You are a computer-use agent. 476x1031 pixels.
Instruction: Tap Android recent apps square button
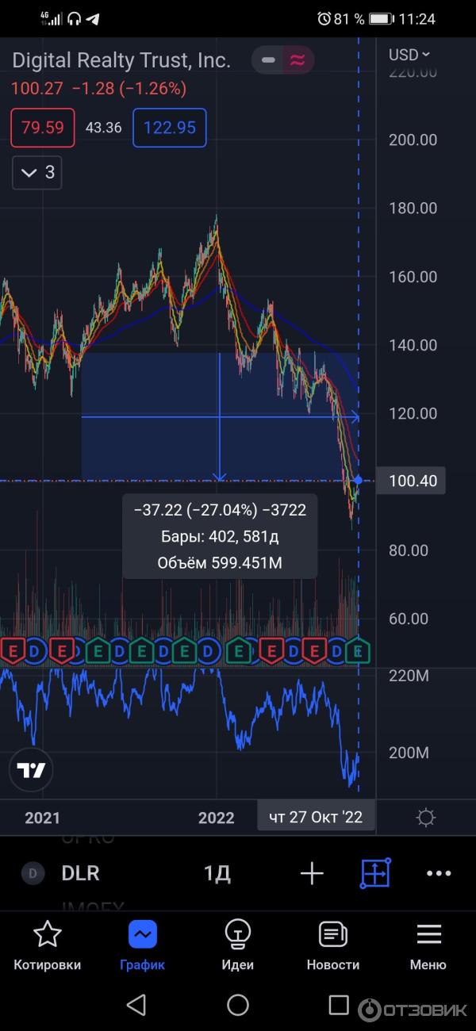(339, 1005)
